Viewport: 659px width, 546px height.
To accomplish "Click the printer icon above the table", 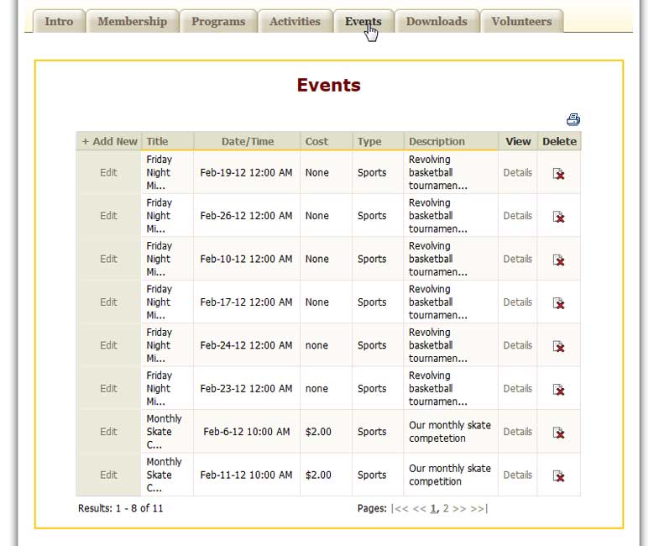I will click(x=573, y=119).
